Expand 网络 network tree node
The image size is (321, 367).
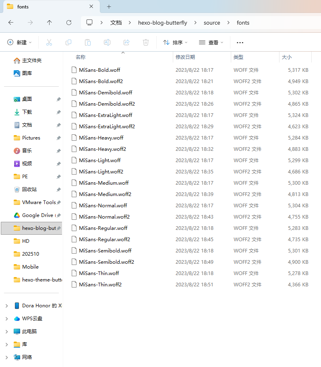[7, 357]
